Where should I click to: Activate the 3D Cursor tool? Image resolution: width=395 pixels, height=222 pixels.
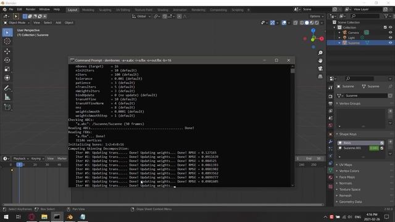[7, 41]
